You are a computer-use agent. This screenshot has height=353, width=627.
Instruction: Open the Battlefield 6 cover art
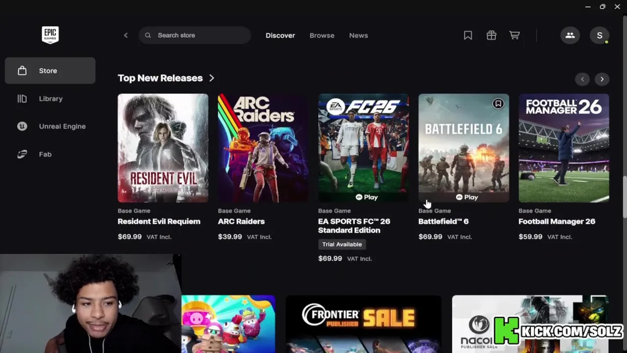(x=463, y=148)
